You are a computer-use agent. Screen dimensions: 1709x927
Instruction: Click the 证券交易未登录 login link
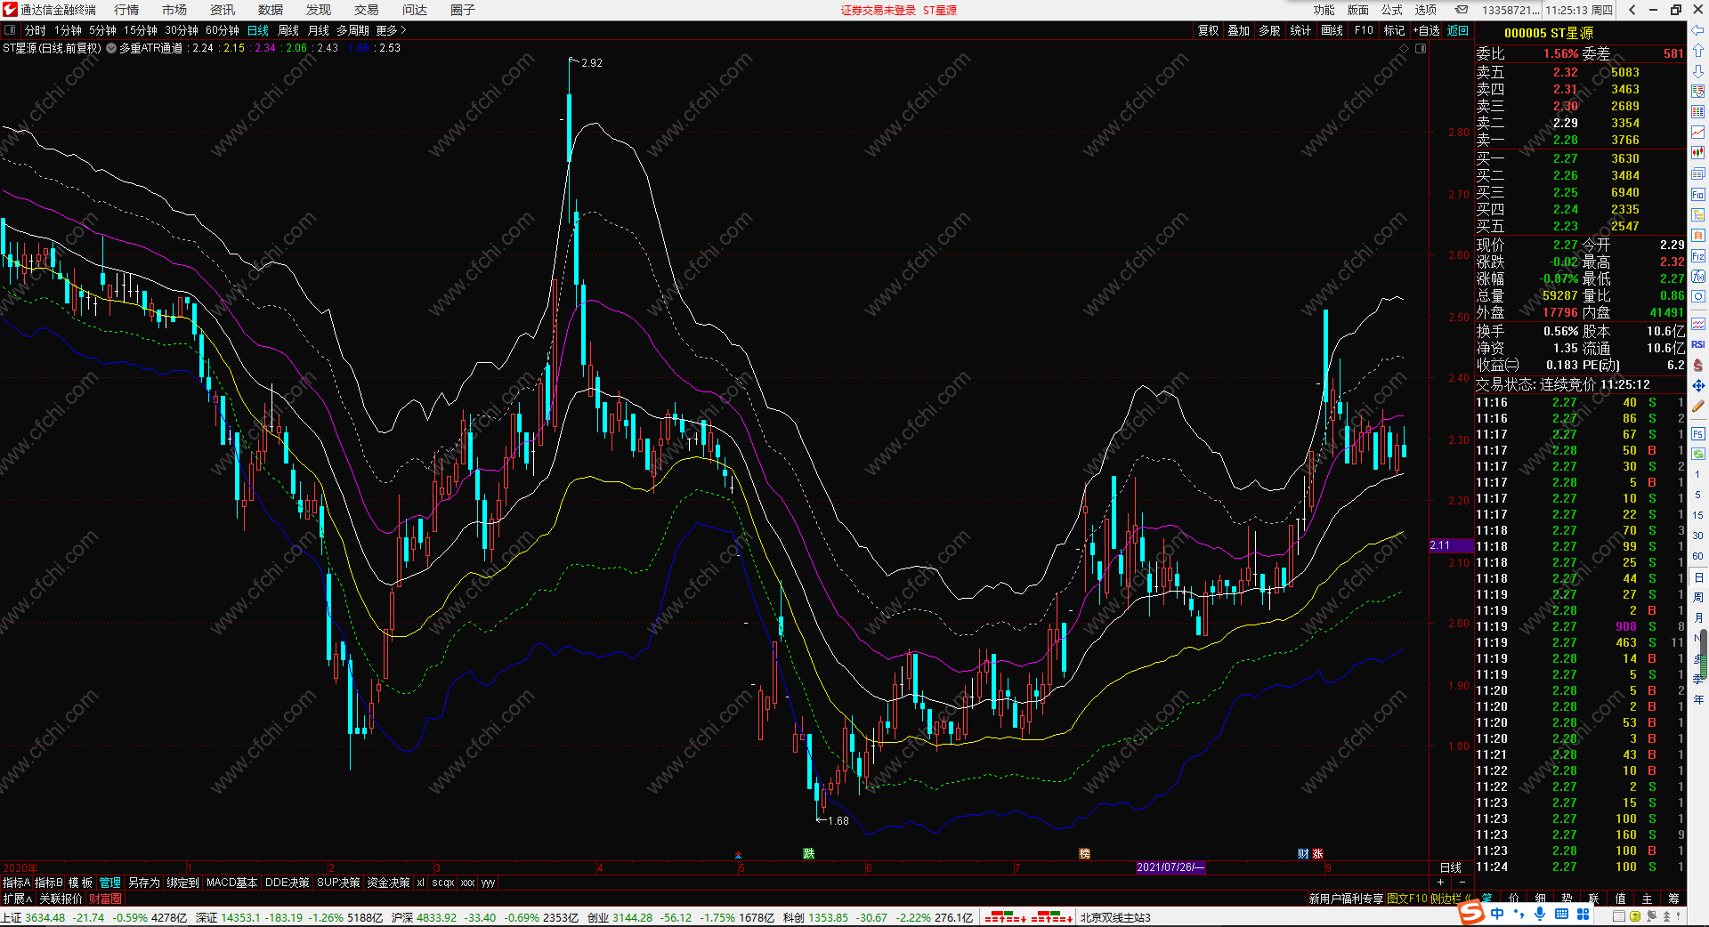[x=879, y=10]
